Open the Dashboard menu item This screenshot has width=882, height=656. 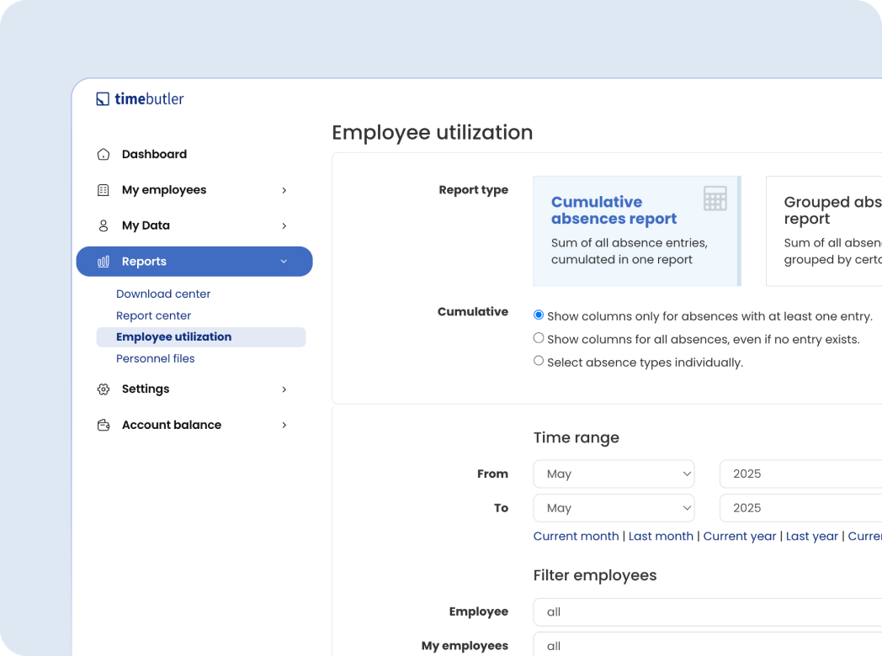coord(154,154)
